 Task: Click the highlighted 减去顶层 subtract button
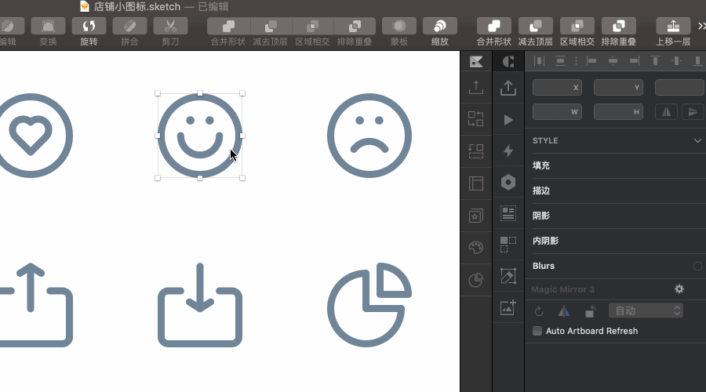(535, 26)
